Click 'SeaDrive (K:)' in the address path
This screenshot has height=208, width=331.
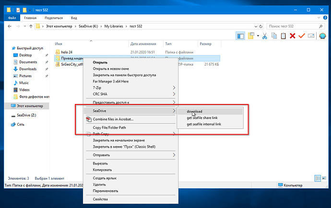[88, 26]
